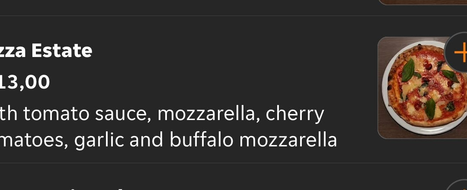This screenshot has height=190, width=467.
Task: Select the cut-off item title below Pizza Estate
Action: click(65, 187)
